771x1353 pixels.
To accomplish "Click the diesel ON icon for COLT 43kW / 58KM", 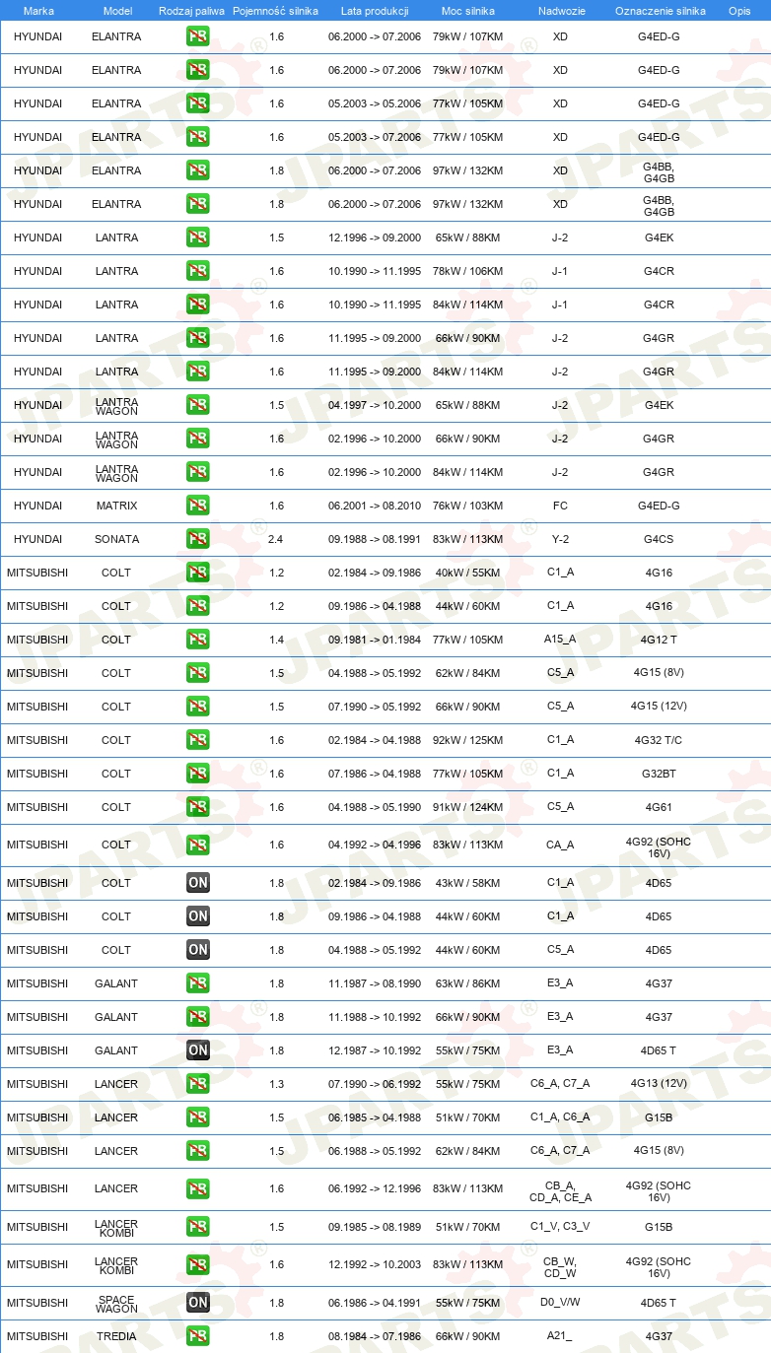I will click(x=198, y=883).
